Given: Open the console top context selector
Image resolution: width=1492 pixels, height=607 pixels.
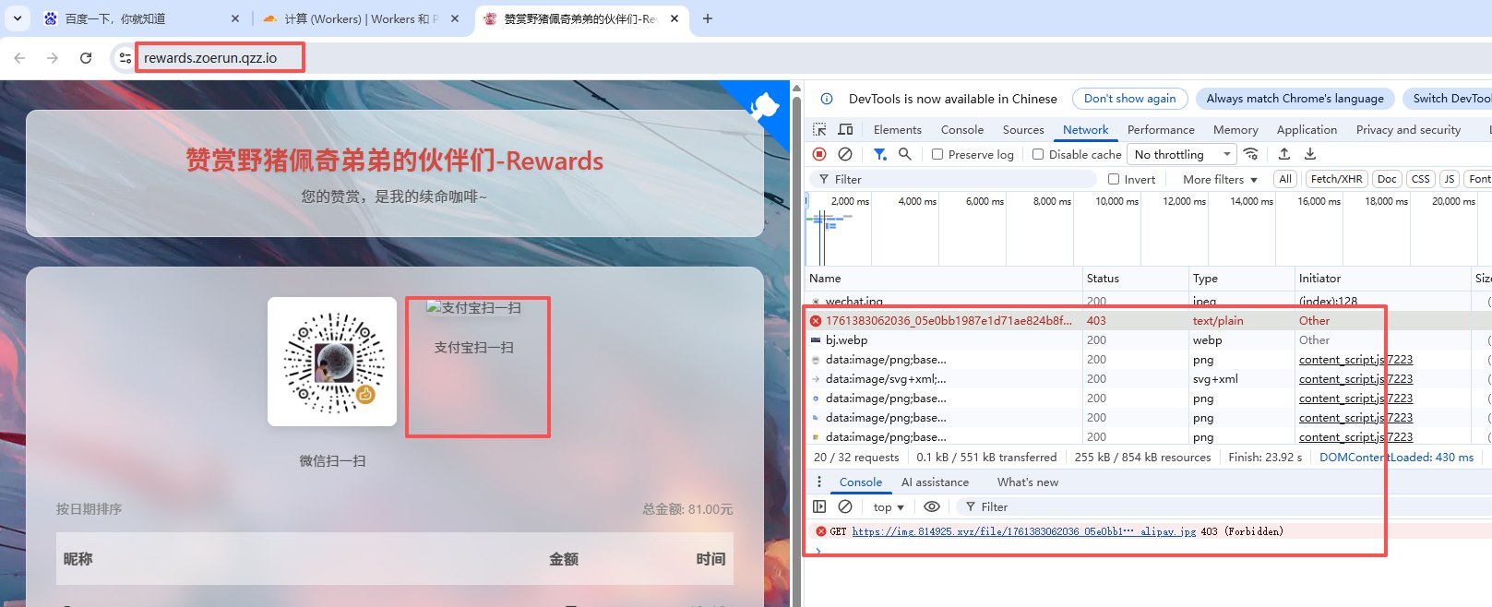Looking at the screenshot, I should [x=889, y=507].
